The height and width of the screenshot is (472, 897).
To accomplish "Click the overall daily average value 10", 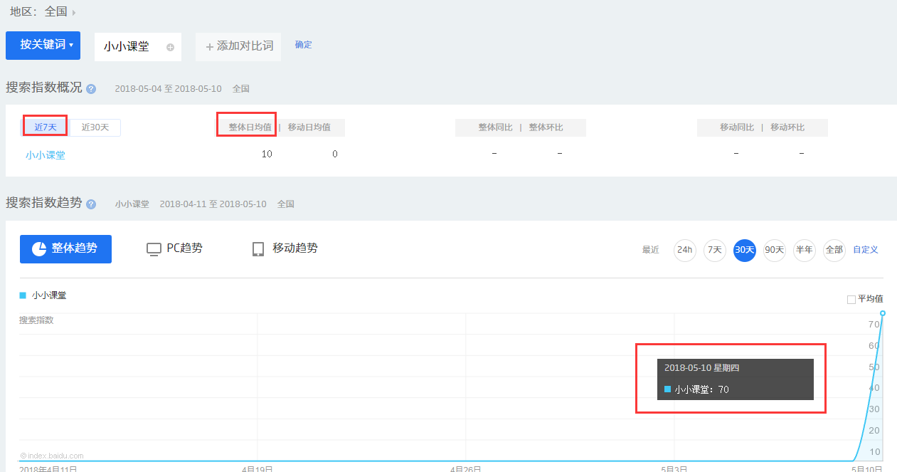I will (267, 154).
